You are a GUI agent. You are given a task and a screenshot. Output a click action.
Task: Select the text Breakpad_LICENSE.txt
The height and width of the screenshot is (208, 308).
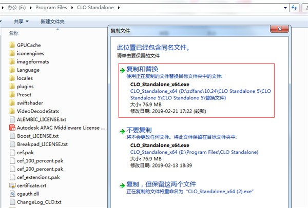click(42, 144)
